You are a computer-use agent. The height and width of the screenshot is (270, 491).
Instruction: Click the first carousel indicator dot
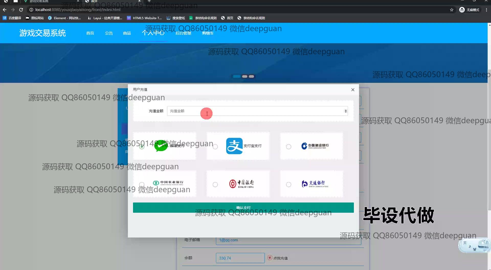237,76
